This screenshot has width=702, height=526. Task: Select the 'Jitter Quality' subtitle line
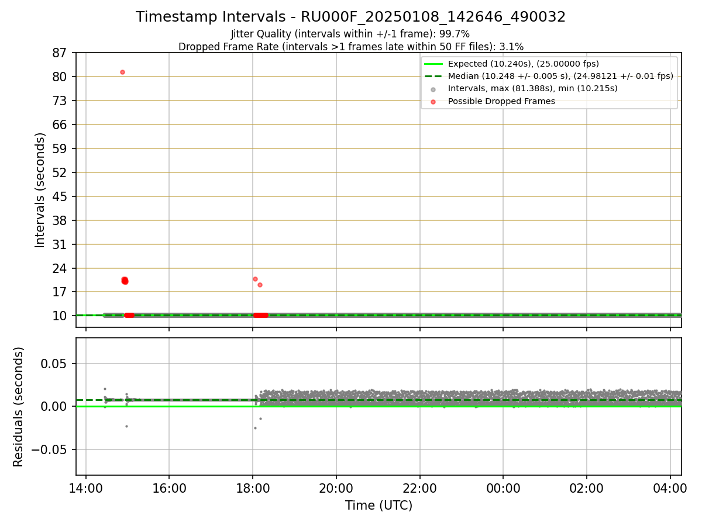tap(350, 34)
